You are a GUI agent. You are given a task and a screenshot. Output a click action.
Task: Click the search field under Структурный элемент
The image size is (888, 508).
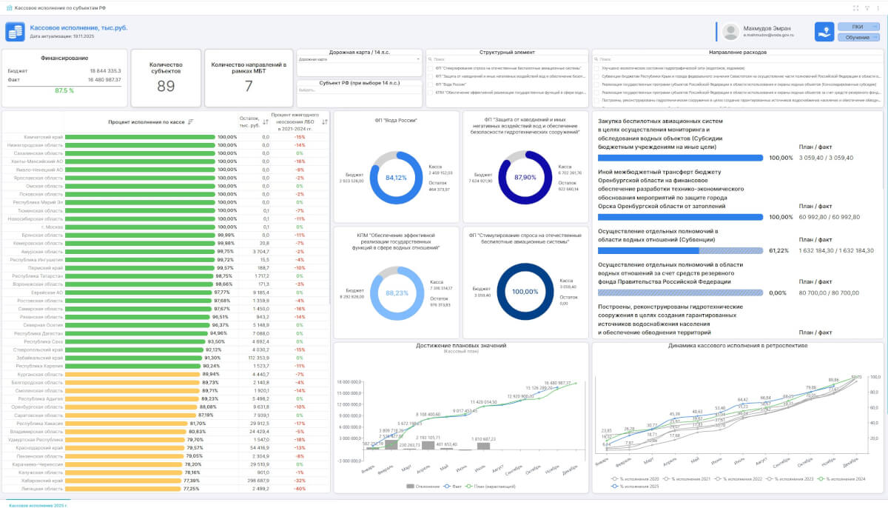[507, 59]
